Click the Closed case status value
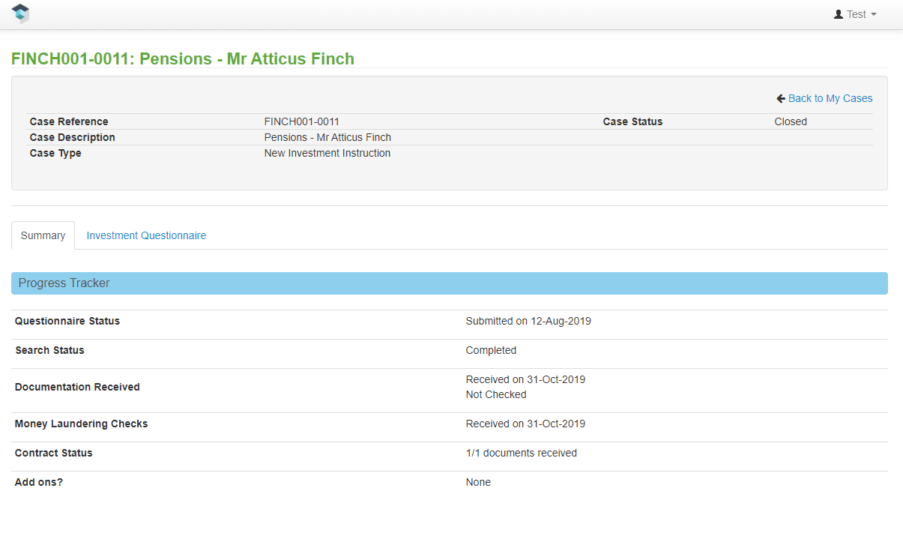This screenshot has height=533, width=903. tap(791, 121)
